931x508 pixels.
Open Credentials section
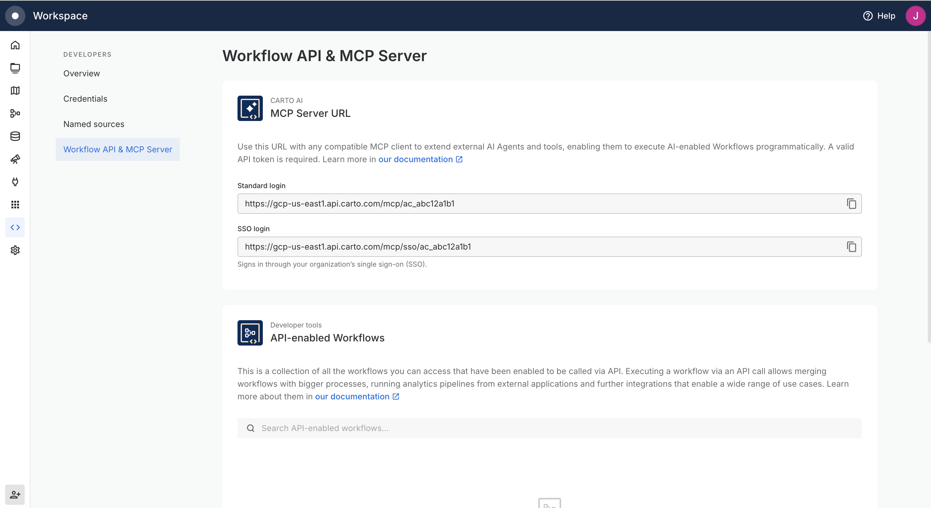point(85,99)
